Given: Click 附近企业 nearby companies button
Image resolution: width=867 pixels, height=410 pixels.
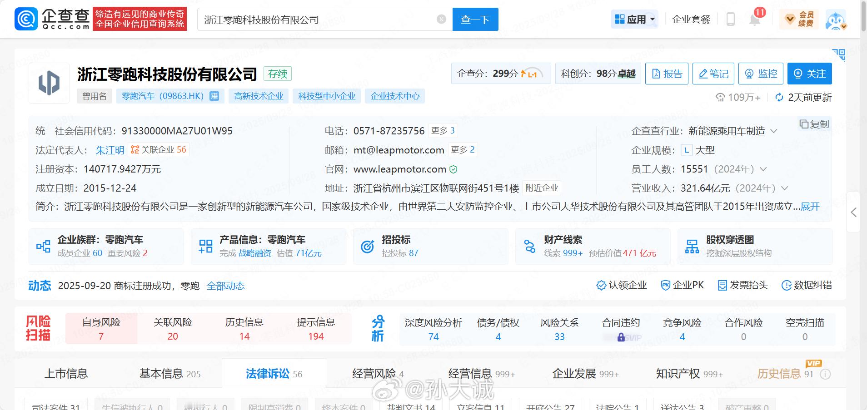Looking at the screenshot, I should [x=542, y=188].
